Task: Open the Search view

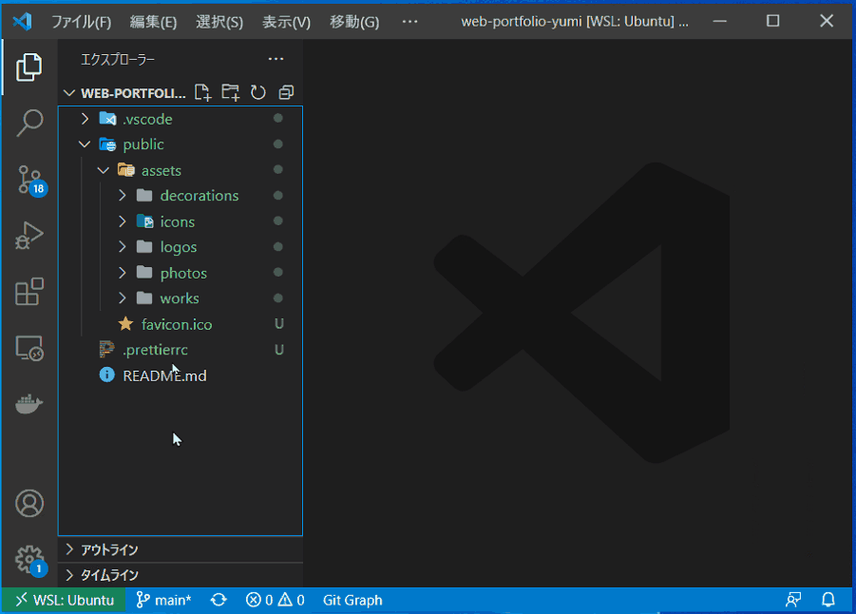Action: [29, 123]
